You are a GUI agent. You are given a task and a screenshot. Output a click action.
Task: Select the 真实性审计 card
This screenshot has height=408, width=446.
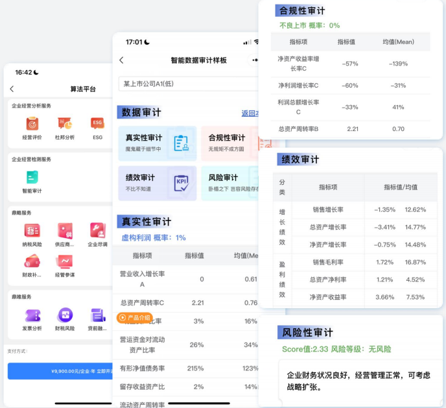[x=156, y=143]
